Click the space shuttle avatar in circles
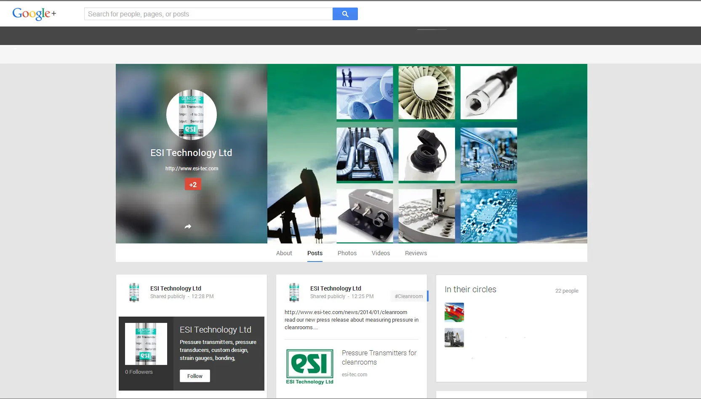701x399 pixels. click(454, 338)
